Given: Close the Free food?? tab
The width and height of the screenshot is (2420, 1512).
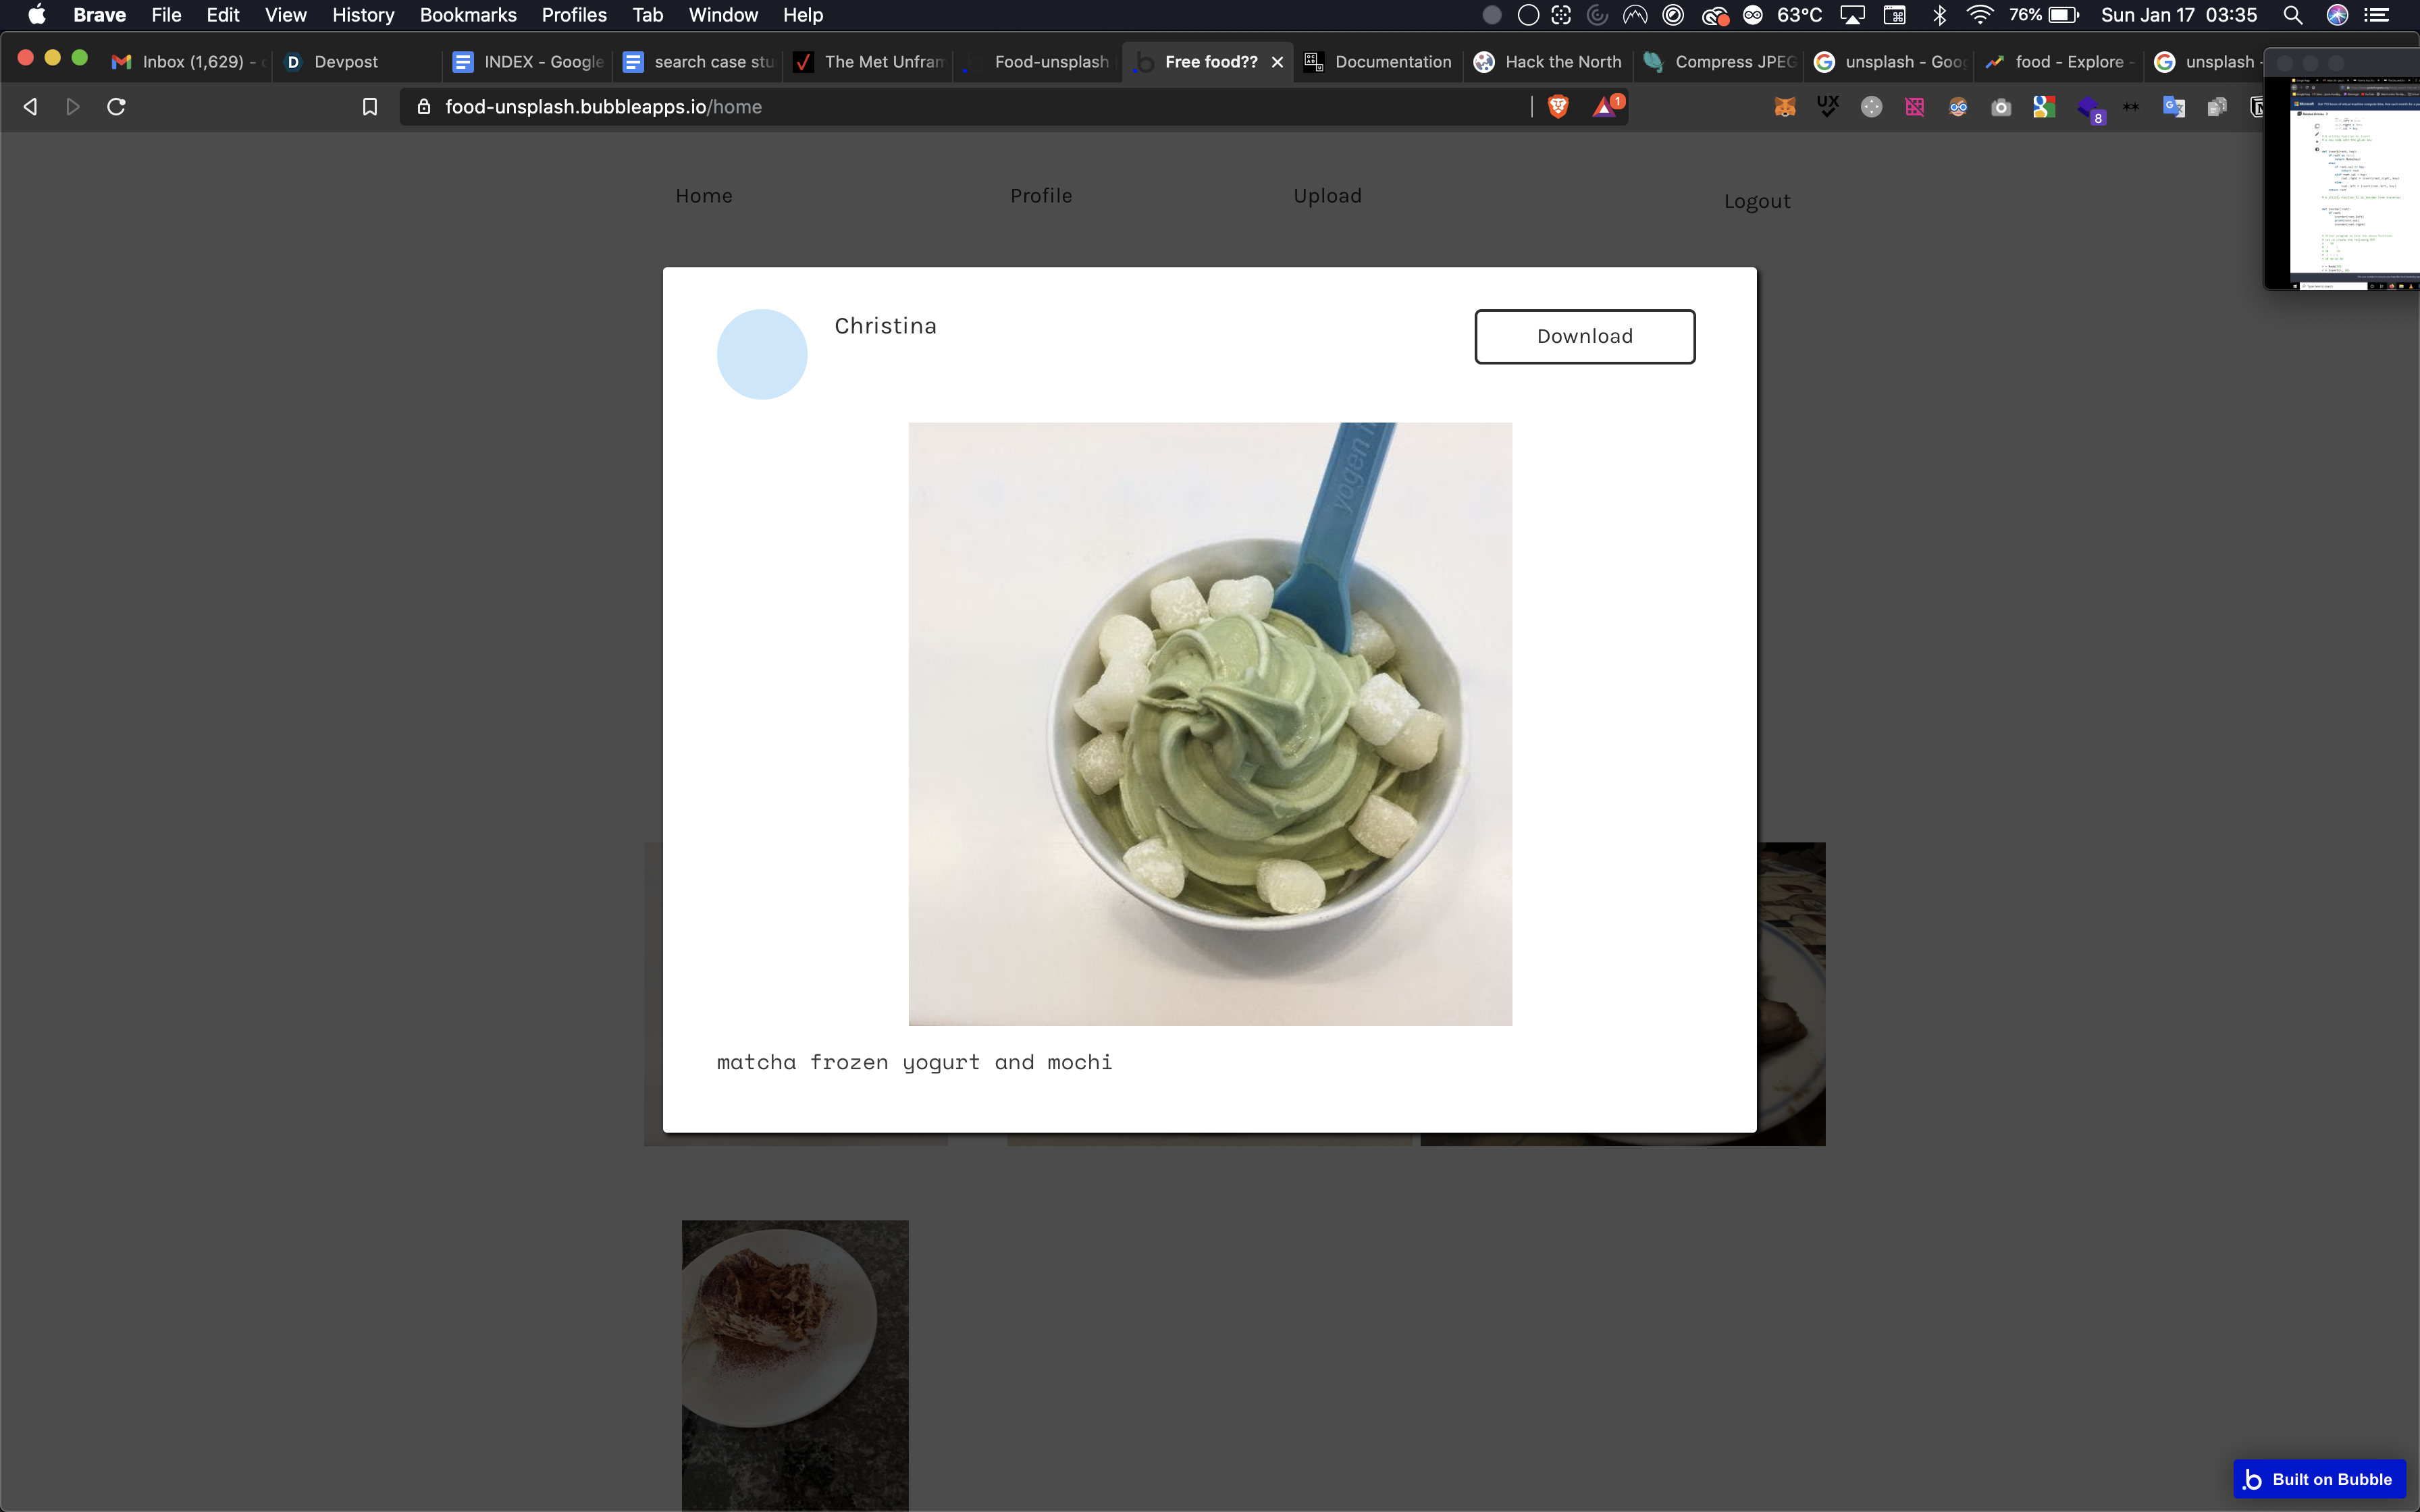Looking at the screenshot, I should 1277,62.
